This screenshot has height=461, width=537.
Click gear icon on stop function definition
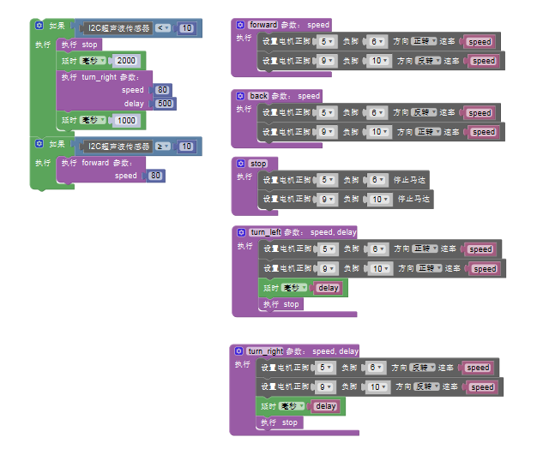click(x=240, y=163)
